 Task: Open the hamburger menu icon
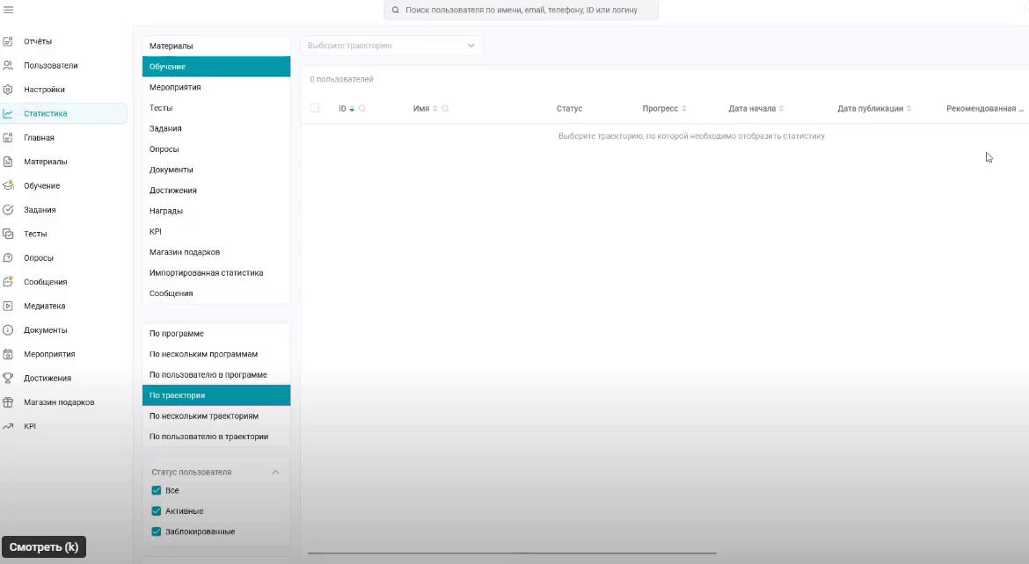point(9,10)
